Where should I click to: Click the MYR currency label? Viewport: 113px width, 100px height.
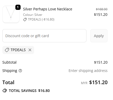84,83
